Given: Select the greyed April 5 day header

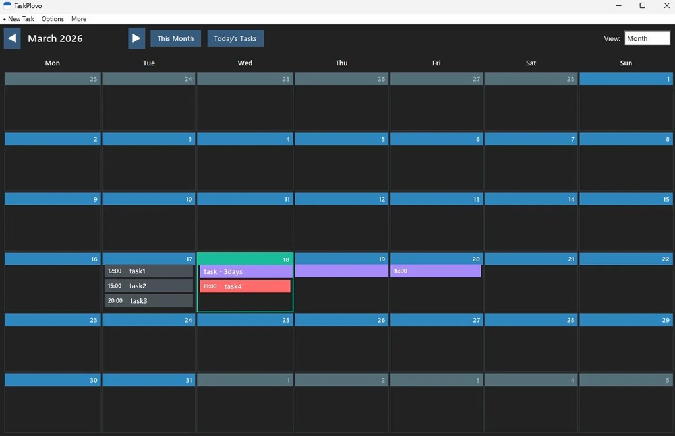Looking at the screenshot, I should point(626,380).
